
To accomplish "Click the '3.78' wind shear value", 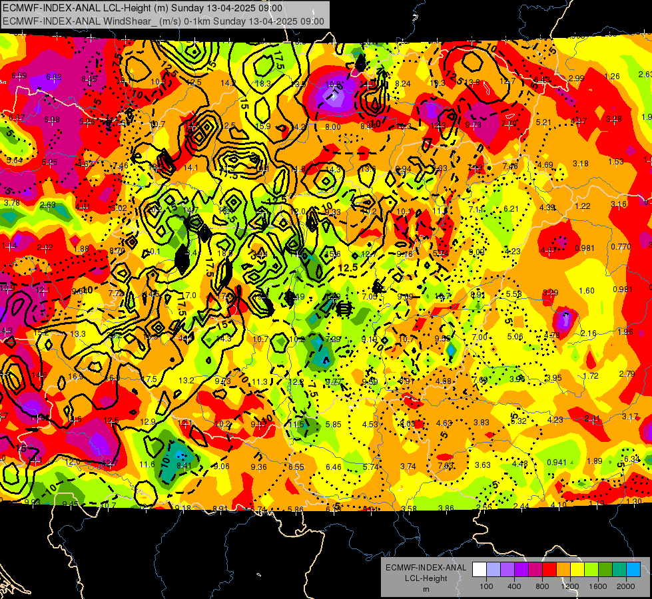I will tap(11, 203).
